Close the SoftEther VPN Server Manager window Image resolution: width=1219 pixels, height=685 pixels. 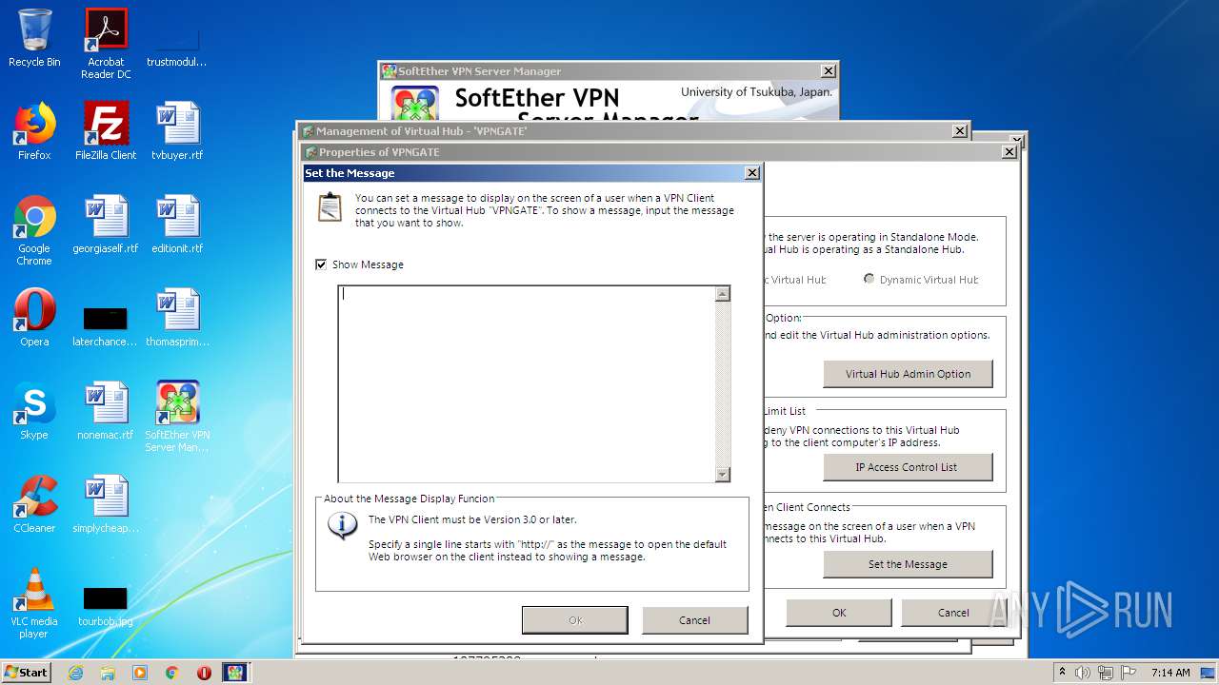(829, 71)
